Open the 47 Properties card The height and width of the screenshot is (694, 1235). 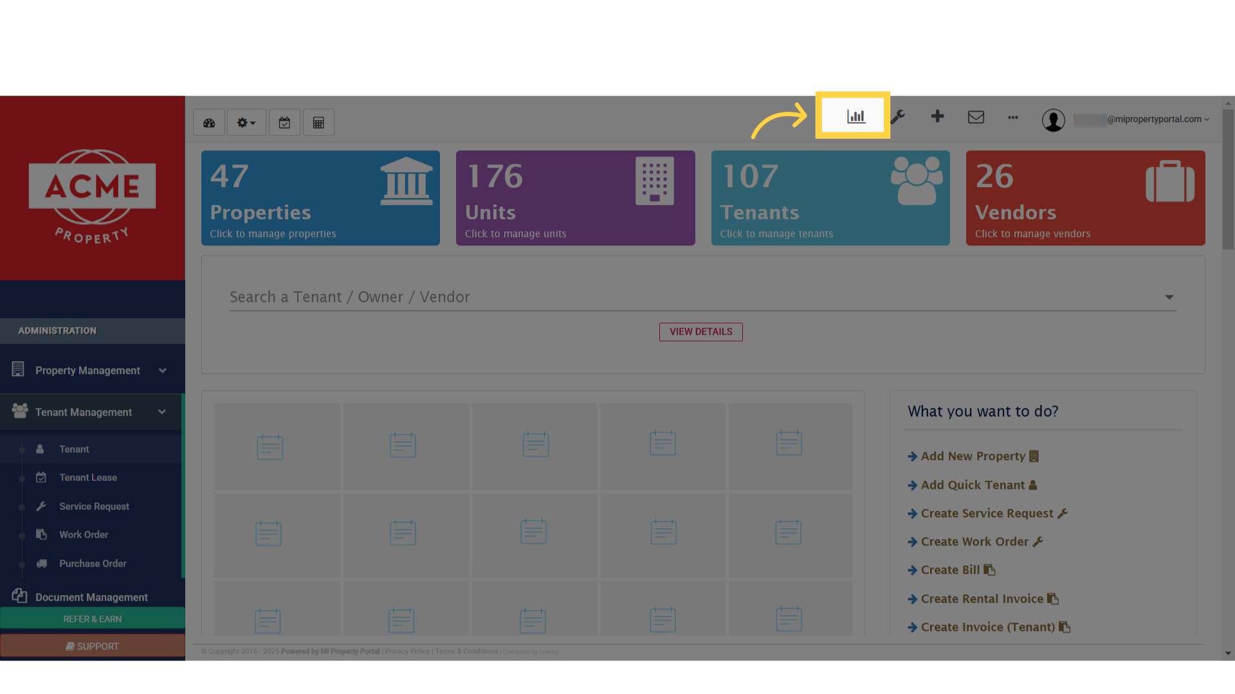320,198
